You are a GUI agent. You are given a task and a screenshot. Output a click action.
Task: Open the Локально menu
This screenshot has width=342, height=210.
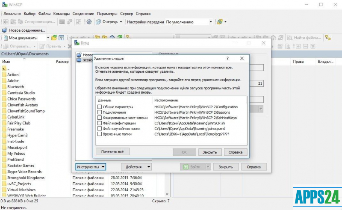pos(12,14)
